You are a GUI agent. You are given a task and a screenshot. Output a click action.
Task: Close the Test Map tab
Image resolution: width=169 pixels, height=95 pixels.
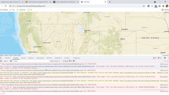(105, 2)
